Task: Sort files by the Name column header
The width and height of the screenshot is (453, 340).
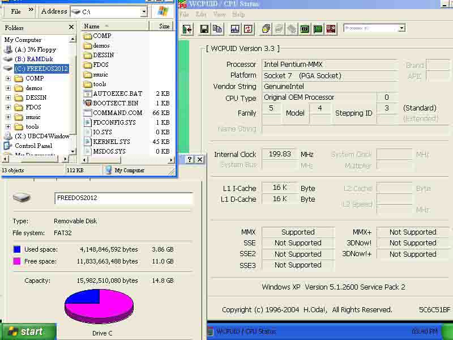Action: tap(115, 26)
